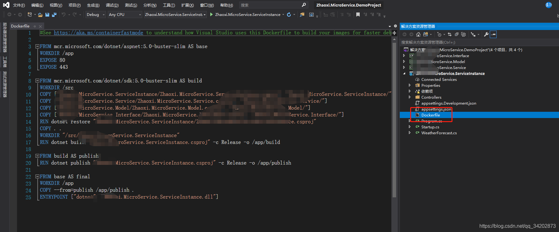Open the 扩展(X) menu
Screen dimensions: 559x232
point(187,5)
